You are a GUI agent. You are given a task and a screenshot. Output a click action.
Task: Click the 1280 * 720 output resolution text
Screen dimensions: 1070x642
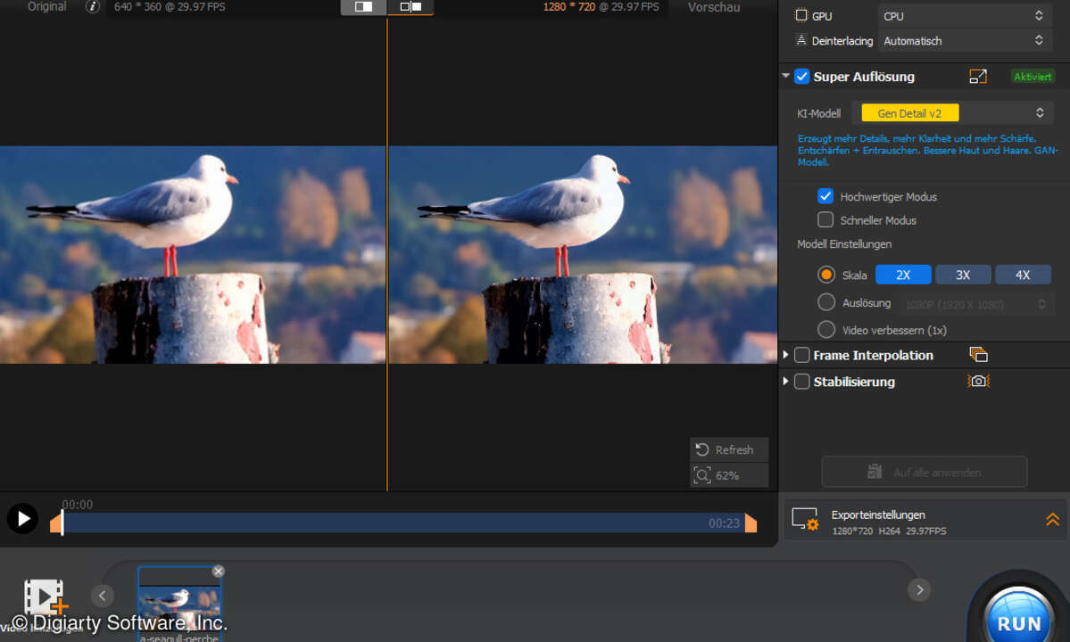coord(569,7)
